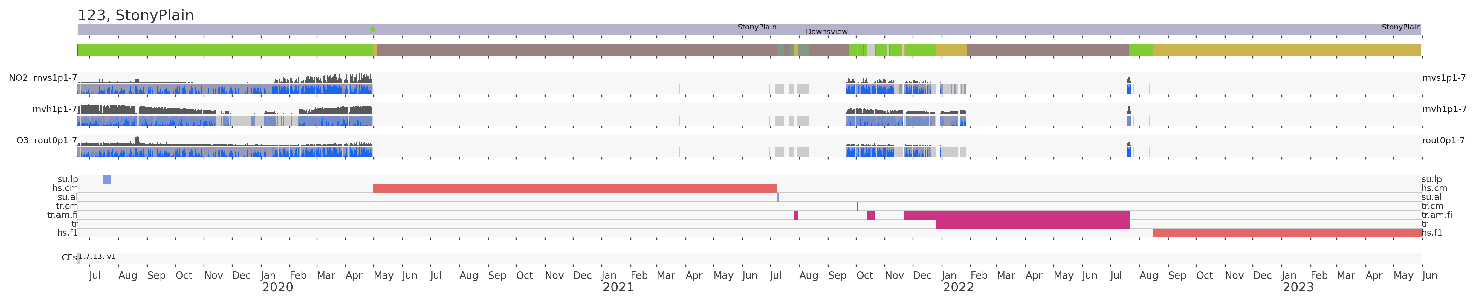The image size is (1476, 303).
Task: Click the green star marker on top bar
Action: 372,30
